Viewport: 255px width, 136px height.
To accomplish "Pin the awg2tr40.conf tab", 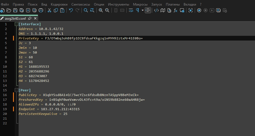I will pyautogui.click(x=30, y=19).
